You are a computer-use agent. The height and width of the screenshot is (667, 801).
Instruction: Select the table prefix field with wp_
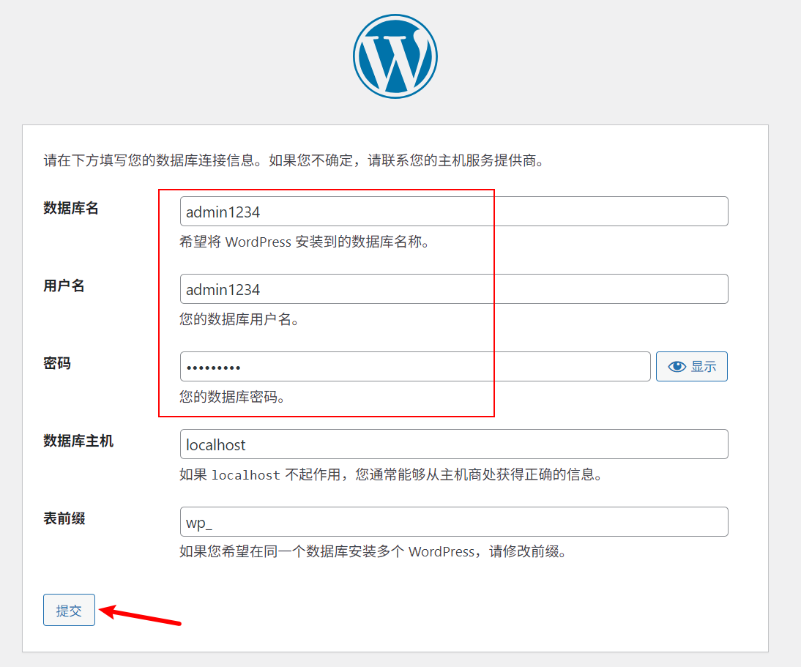click(x=454, y=522)
